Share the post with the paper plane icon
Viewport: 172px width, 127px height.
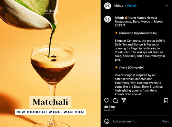point(124,100)
